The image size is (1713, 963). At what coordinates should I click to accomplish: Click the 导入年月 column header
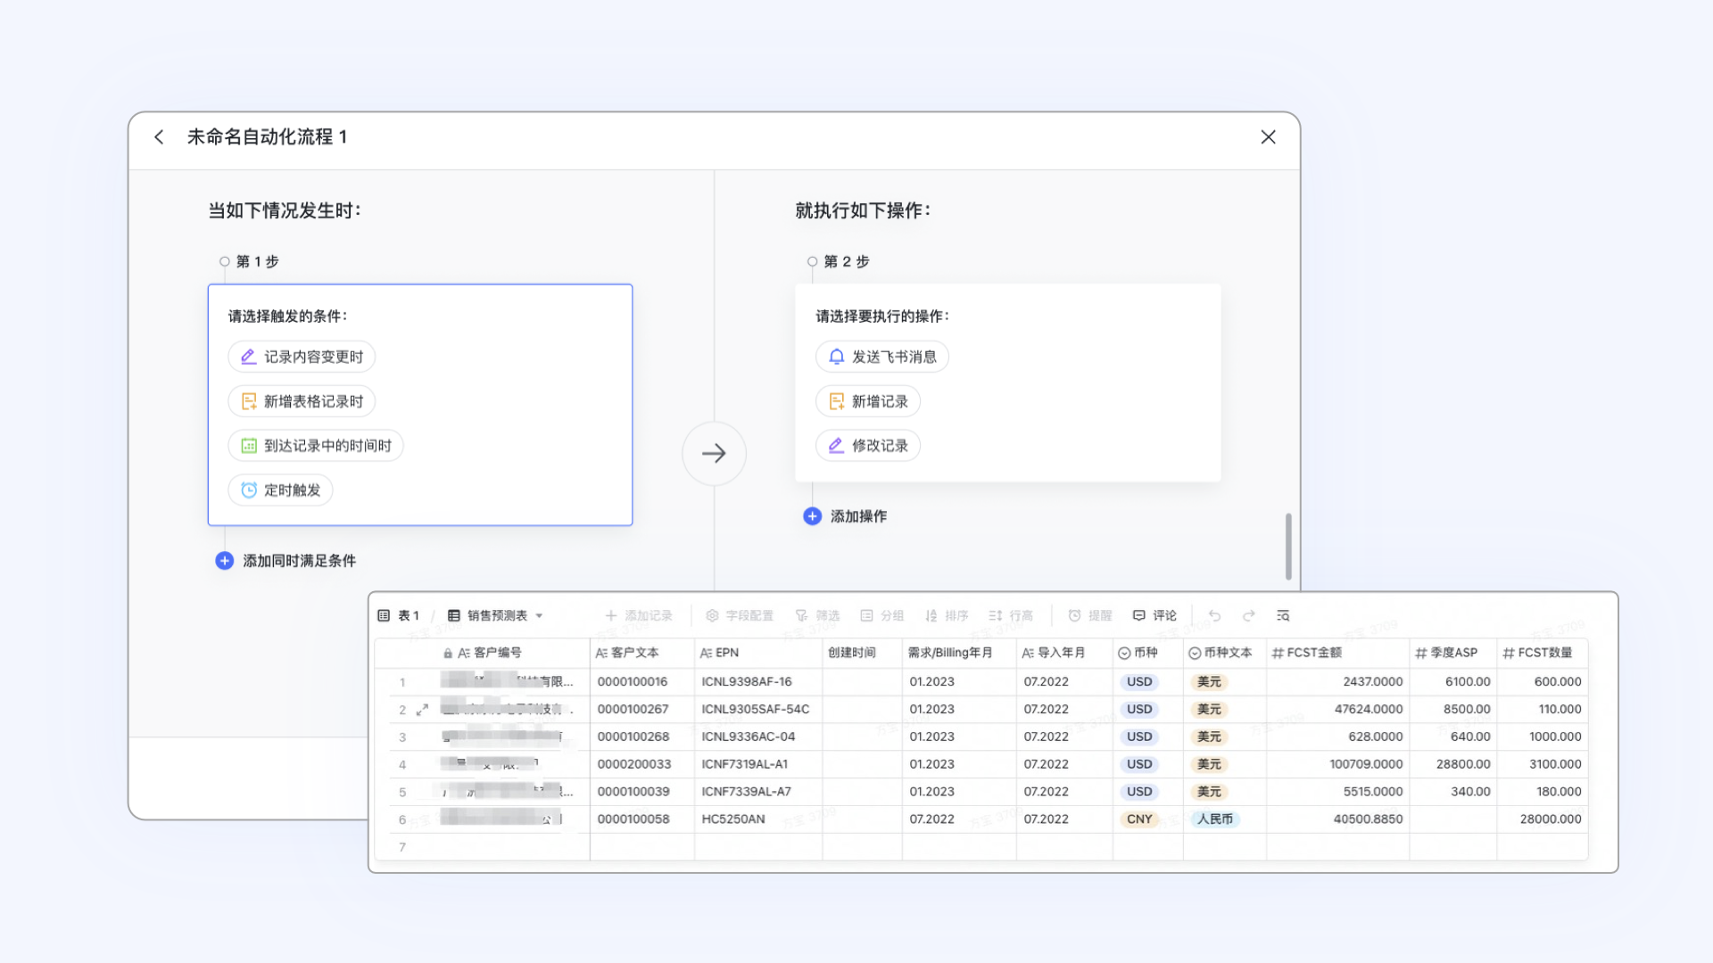(1064, 653)
